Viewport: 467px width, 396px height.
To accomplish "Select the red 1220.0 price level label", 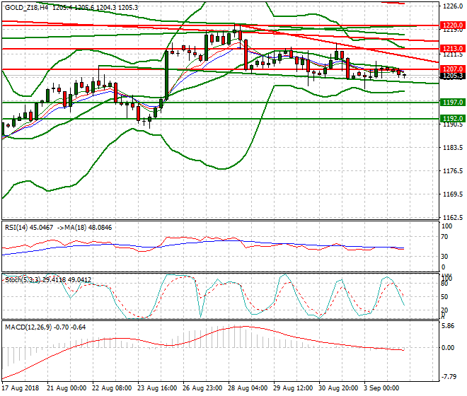I will pyautogui.click(x=452, y=25).
